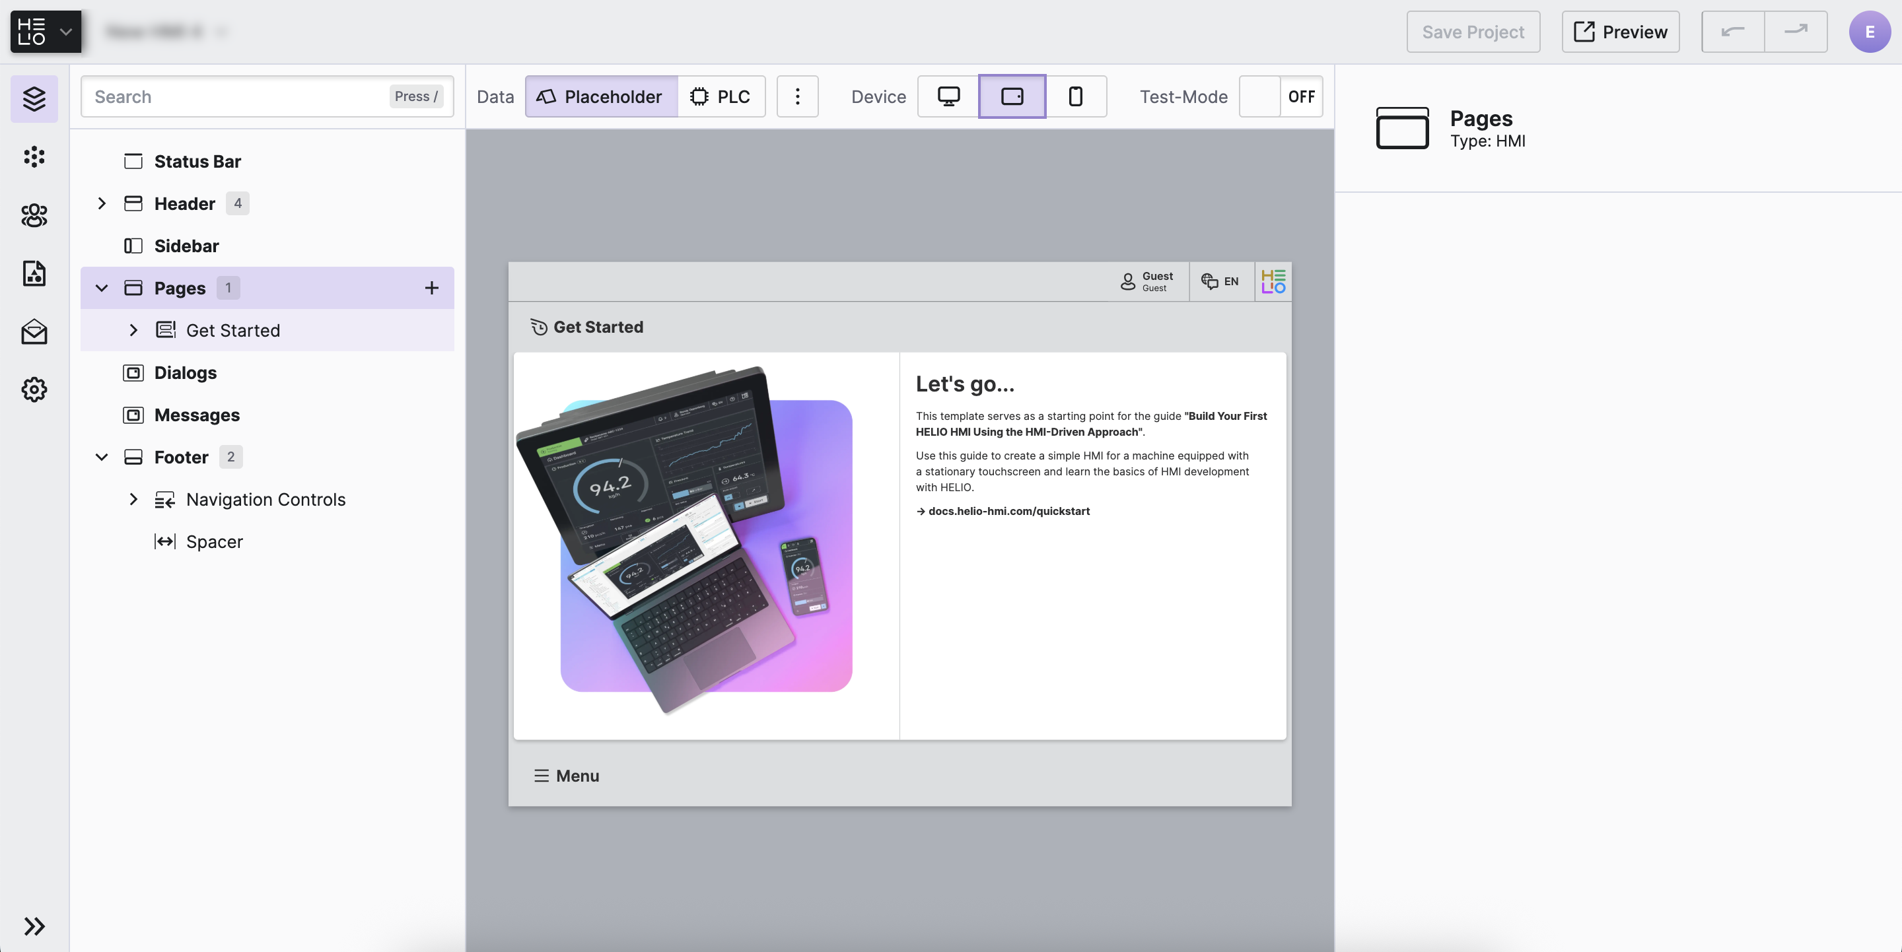1902x952 pixels.
Task: Click the mail envelope icon in sidebar
Action: [34, 331]
